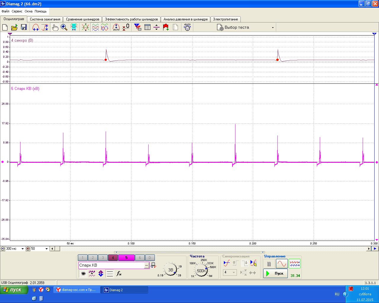379x303 pixels.
Task: Click the sync cursor trigger icon
Action: (253, 263)
